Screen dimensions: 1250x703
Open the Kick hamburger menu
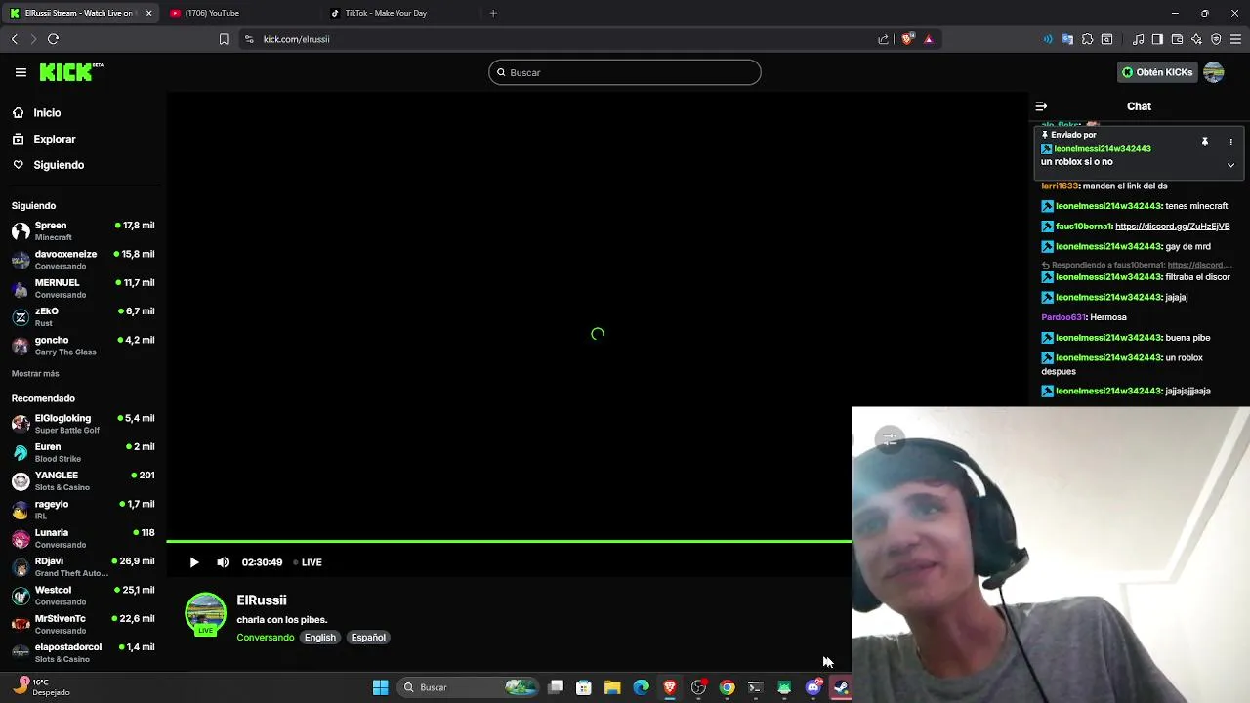click(x=21, y=72)
